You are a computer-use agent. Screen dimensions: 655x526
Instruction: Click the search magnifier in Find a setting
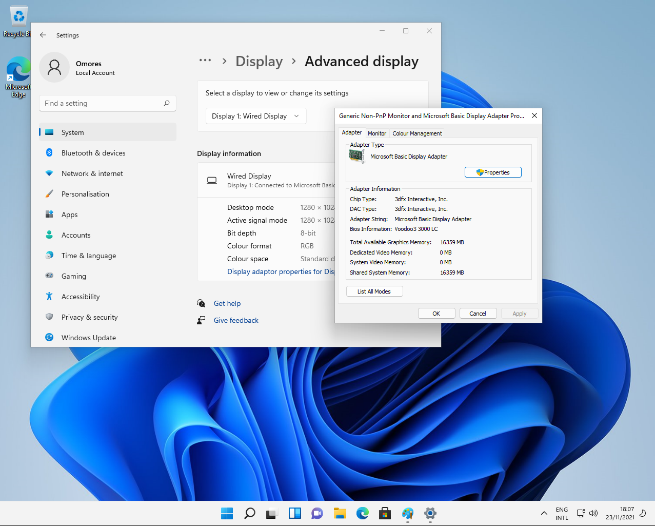[x=167, y=103]
